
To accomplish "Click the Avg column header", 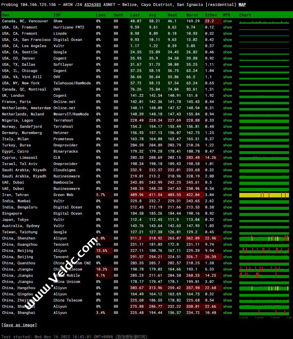I will pyautogui.click(x=153, y=15).
